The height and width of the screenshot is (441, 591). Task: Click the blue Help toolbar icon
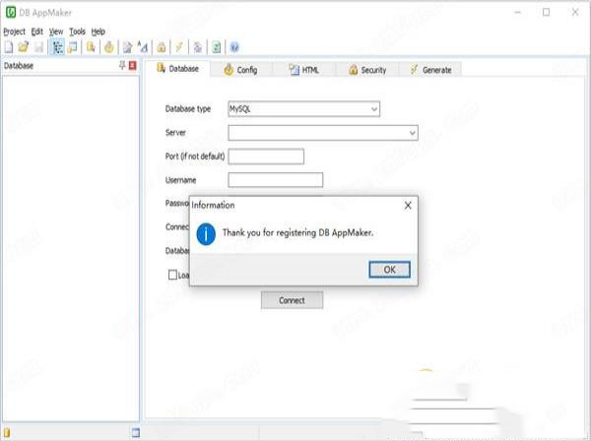click(234, 47)
